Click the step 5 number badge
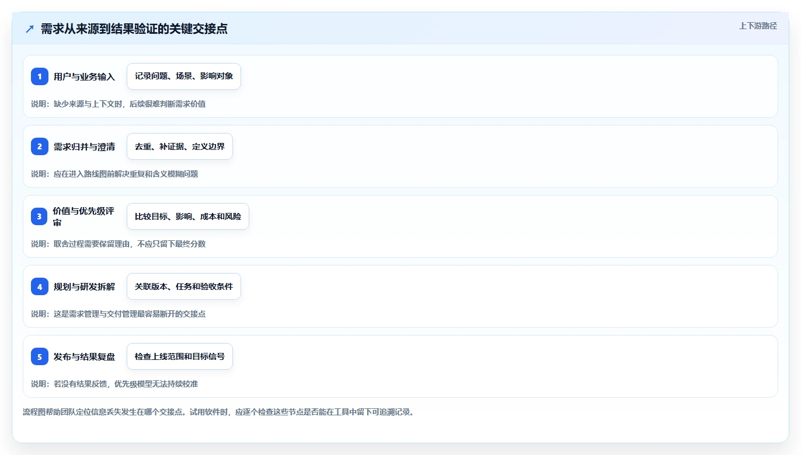The width and height of the screenshot is (801, 455). [40, 356]
